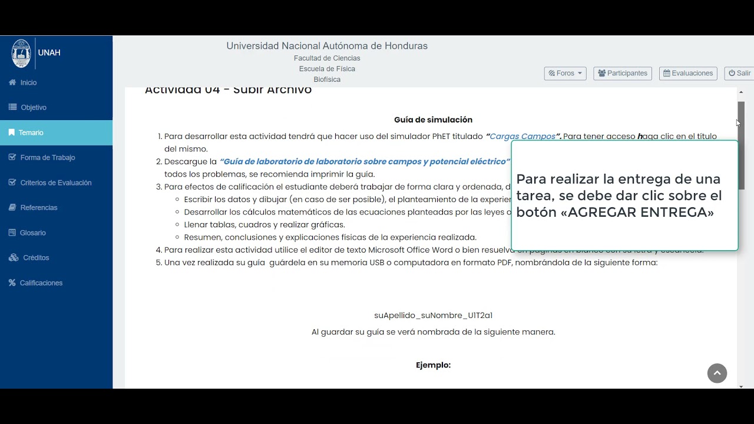The image size is (754, 424).
Task: Click the Evaluaciones button
Action: (x=688, y=73)
